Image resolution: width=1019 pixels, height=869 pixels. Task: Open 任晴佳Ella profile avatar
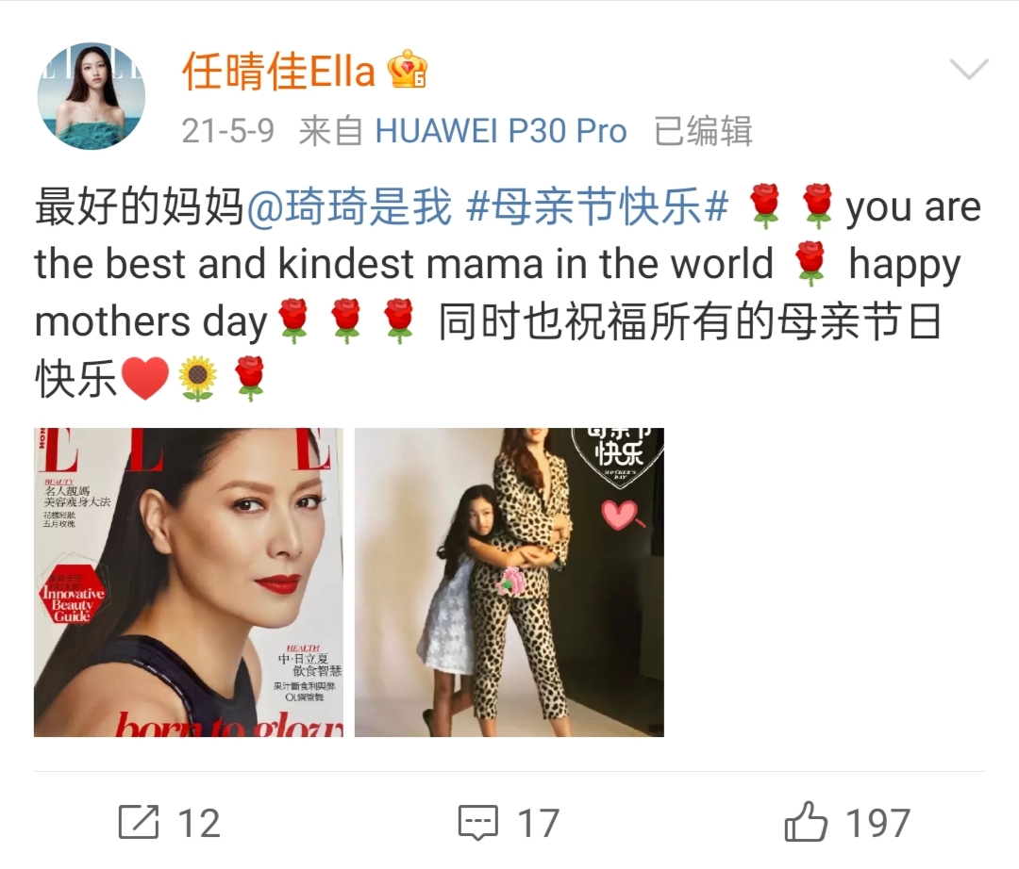coord(91,96)
